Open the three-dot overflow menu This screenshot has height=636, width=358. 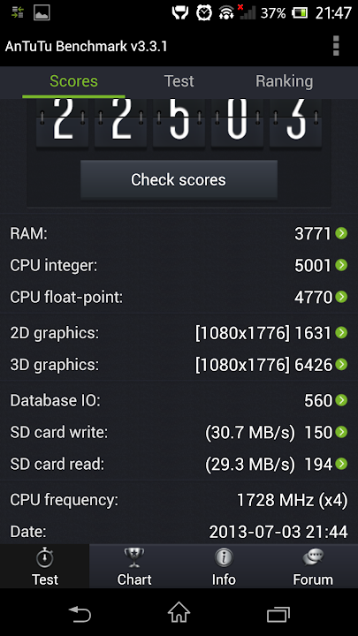[336, 45]
